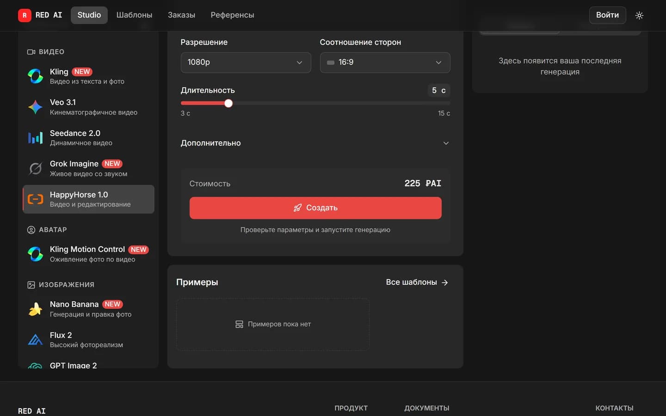Click the Nano Banana banana icon
Image resolution: width=666 pixels, height=416 pixels.
tap(35, 309)
